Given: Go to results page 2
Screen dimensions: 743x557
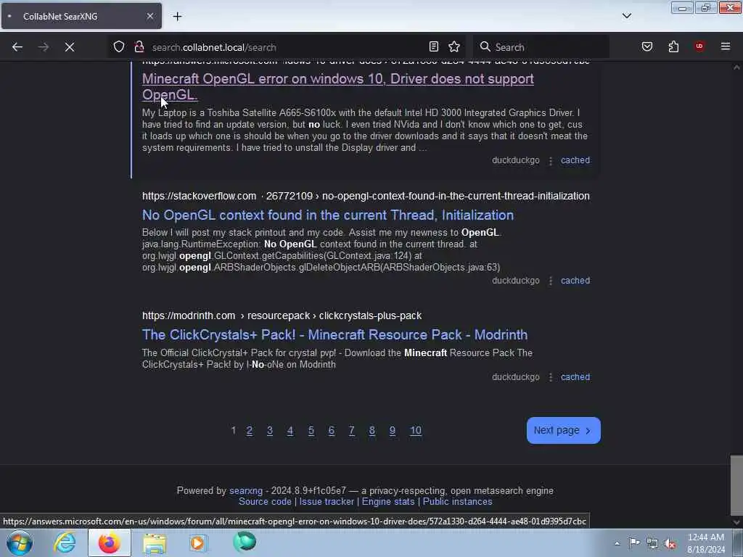Looking at the screenshot, I should pyautogui.click(x=250, y=431).
